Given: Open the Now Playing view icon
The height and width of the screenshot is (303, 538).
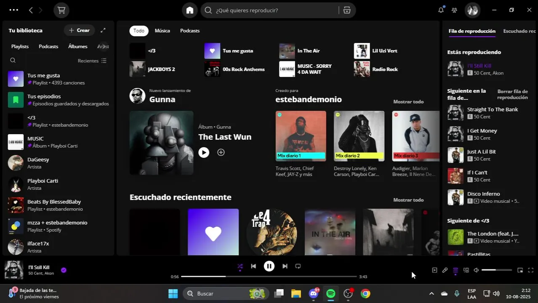Looking at the screenshot, I should 434,270.
